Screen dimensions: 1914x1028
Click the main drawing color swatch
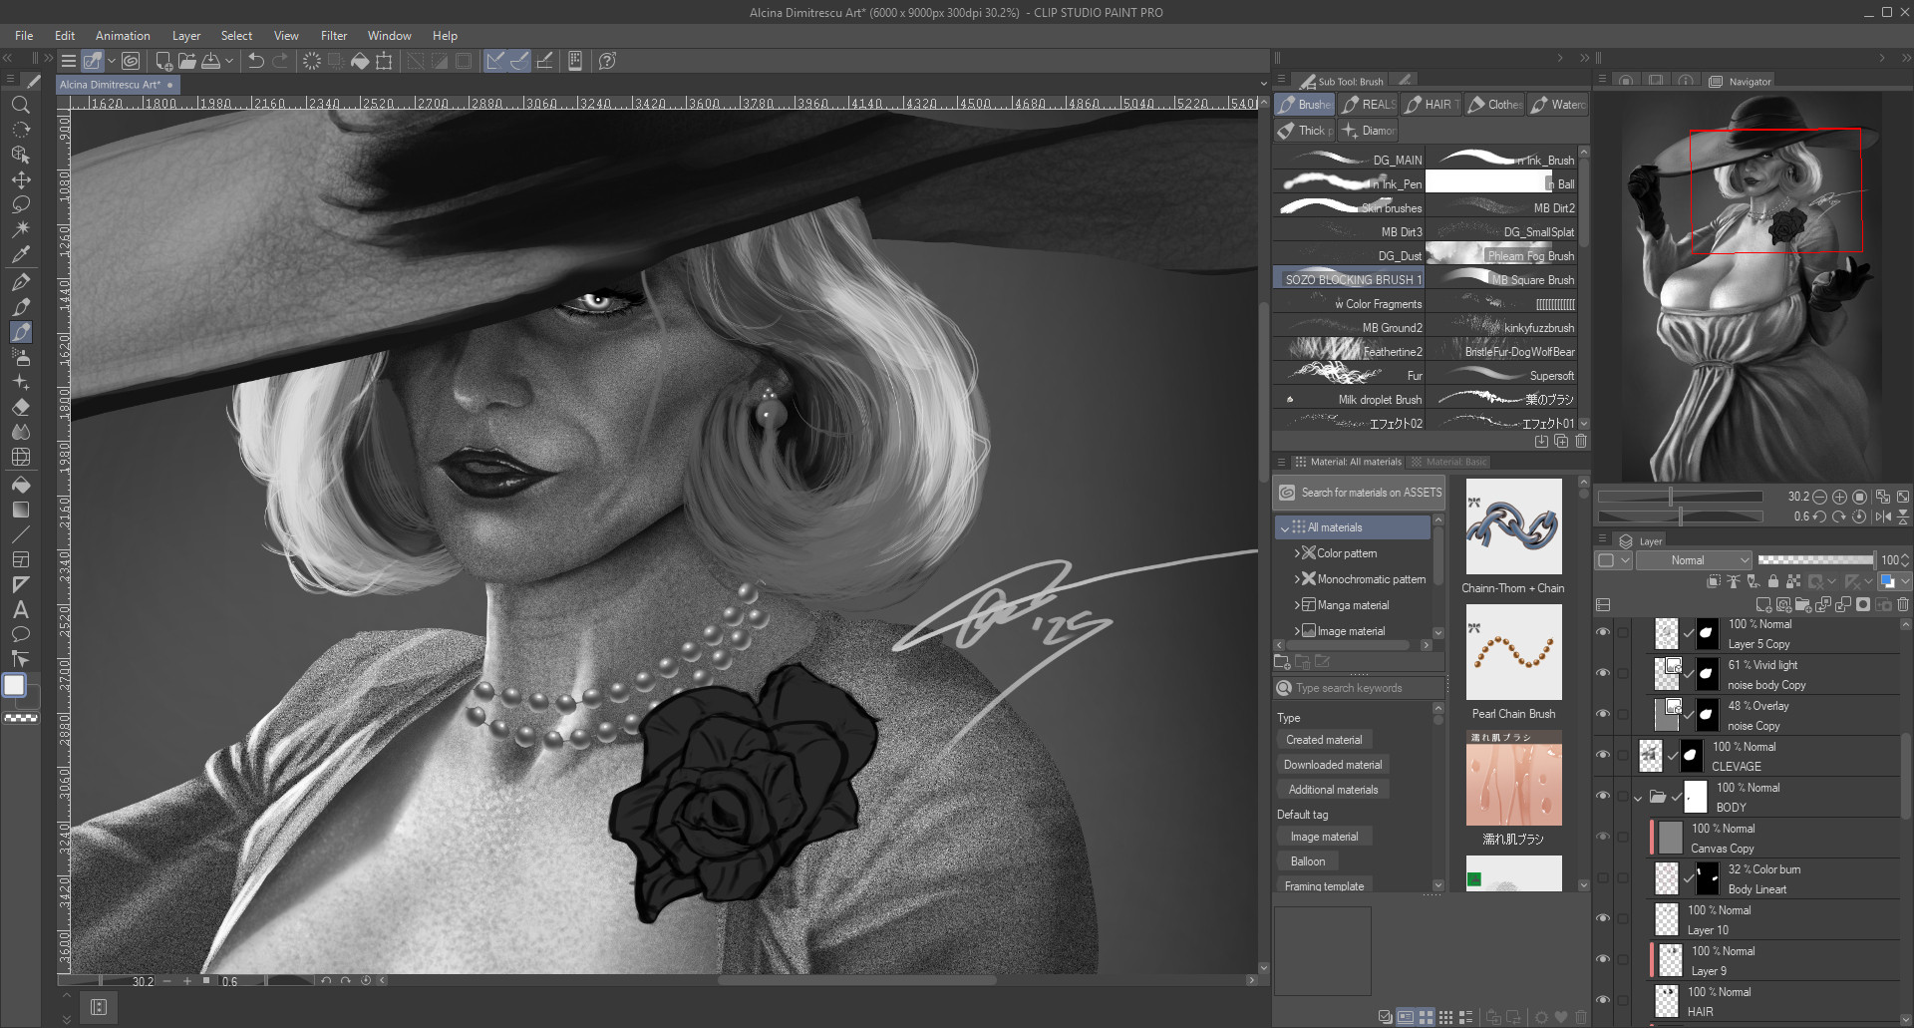click(14, 685)
